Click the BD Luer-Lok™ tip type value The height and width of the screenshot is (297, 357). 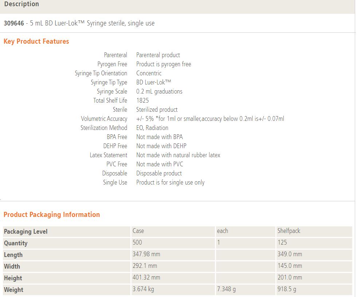153,82
